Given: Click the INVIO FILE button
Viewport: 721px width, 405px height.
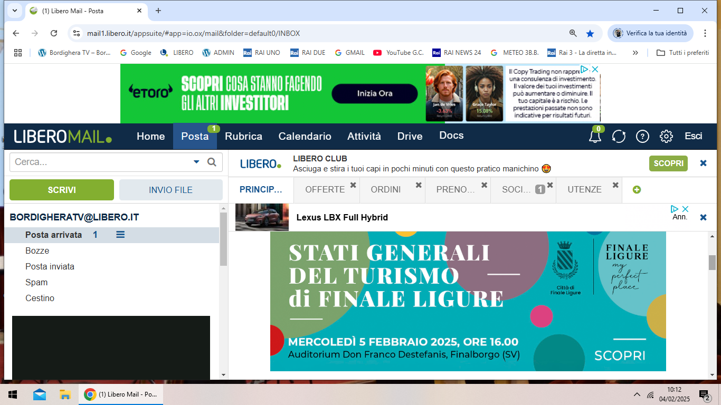Looking at the screenshot, I should click(170, 190).
